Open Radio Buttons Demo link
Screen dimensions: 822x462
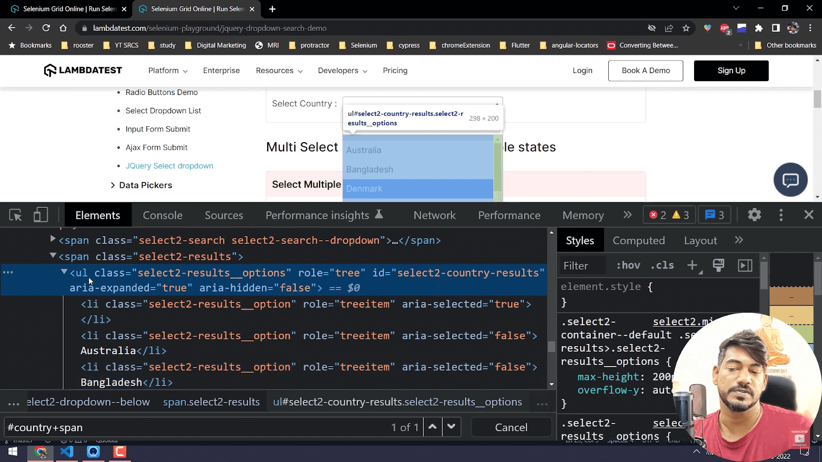pos(162,92)
